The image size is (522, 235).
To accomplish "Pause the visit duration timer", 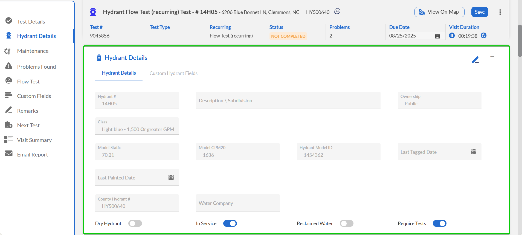I will point(452,36).
